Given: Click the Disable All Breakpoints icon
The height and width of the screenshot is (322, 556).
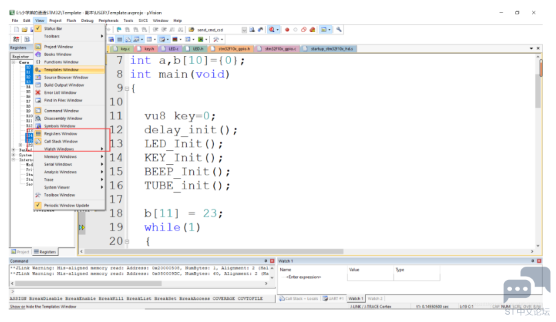Looking at the screenshot, I should pyautogui.click(x=303, y=30).
